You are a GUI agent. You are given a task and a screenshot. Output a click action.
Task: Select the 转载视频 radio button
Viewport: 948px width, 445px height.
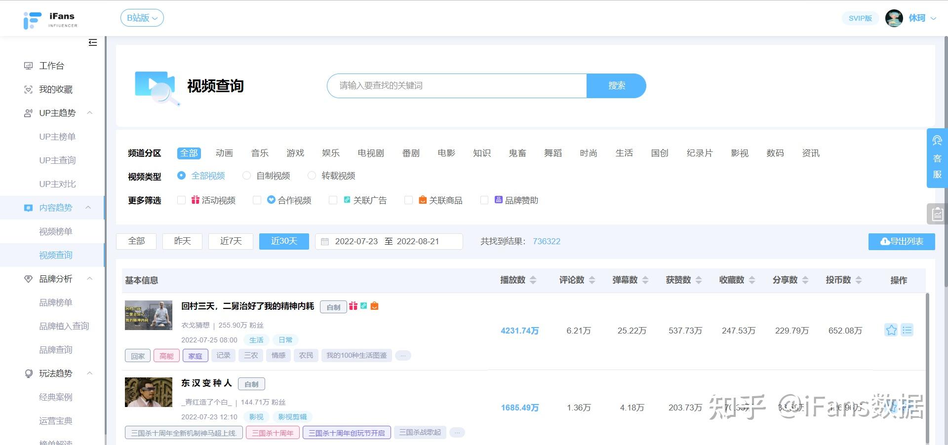coord(312,176)
